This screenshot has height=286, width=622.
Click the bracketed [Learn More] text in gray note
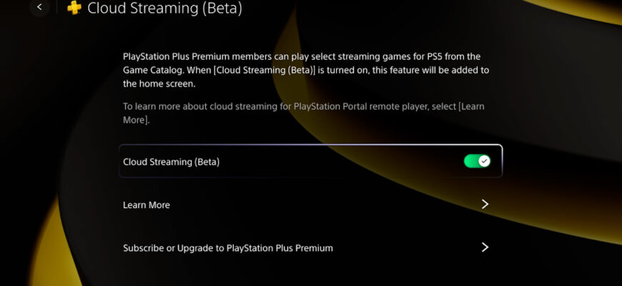[472, 107]
